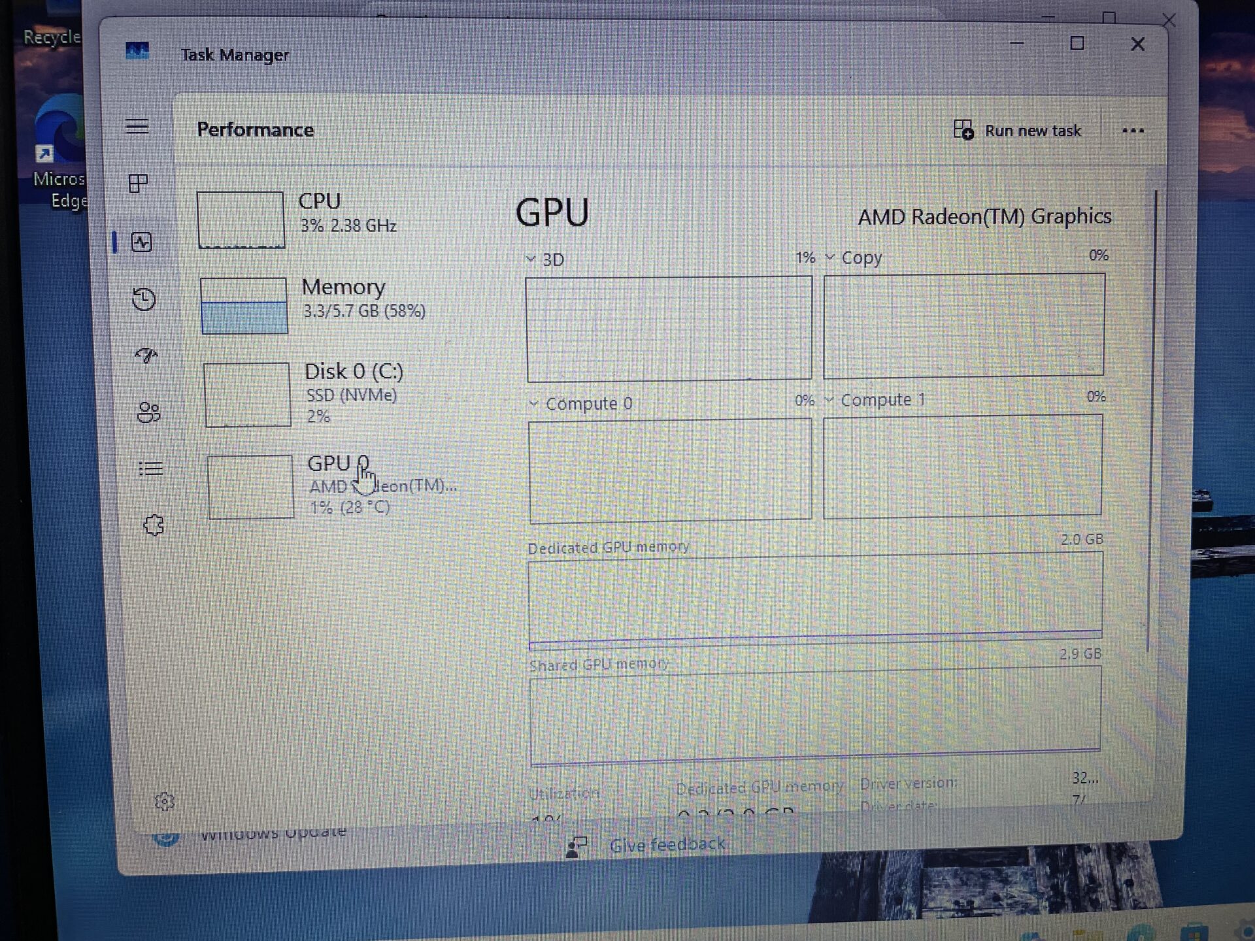Open the Startup apps view icon
Image resolution: width=1255 pixels, height=941 pixels.
[x=146, y=356]
